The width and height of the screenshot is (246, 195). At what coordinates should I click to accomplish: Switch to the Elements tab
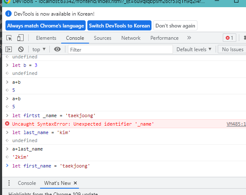click(x=46, y=38)
